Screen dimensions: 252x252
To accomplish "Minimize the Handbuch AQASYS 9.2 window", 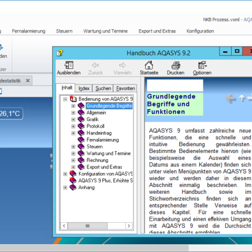I will coord(225,52).
